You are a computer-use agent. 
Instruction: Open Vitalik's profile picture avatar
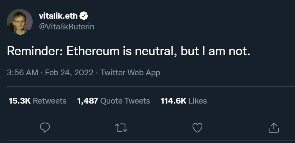point(20,22)
